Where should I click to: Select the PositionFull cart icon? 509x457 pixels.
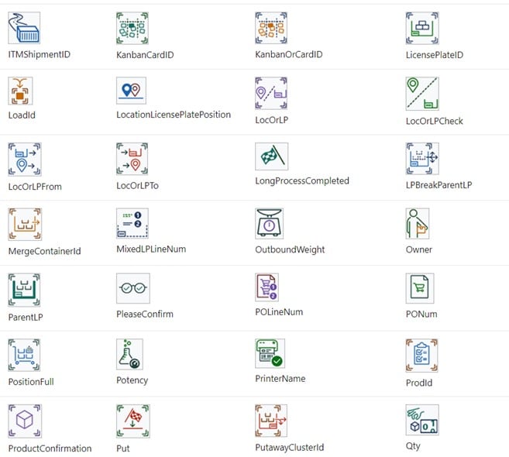click(24, 355)
